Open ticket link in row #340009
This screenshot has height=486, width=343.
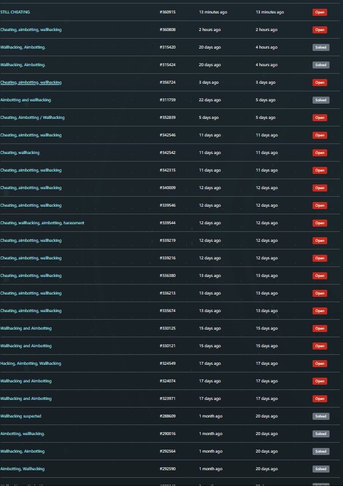point(31,188)
